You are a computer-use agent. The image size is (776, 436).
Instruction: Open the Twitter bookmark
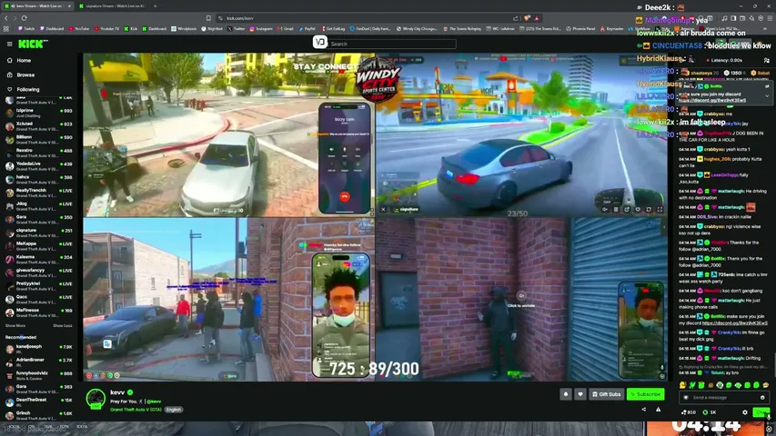(237, 29)
